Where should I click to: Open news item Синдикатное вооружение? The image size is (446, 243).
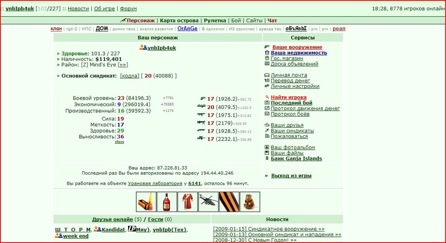pyautogui.click(x=269, y=229)
